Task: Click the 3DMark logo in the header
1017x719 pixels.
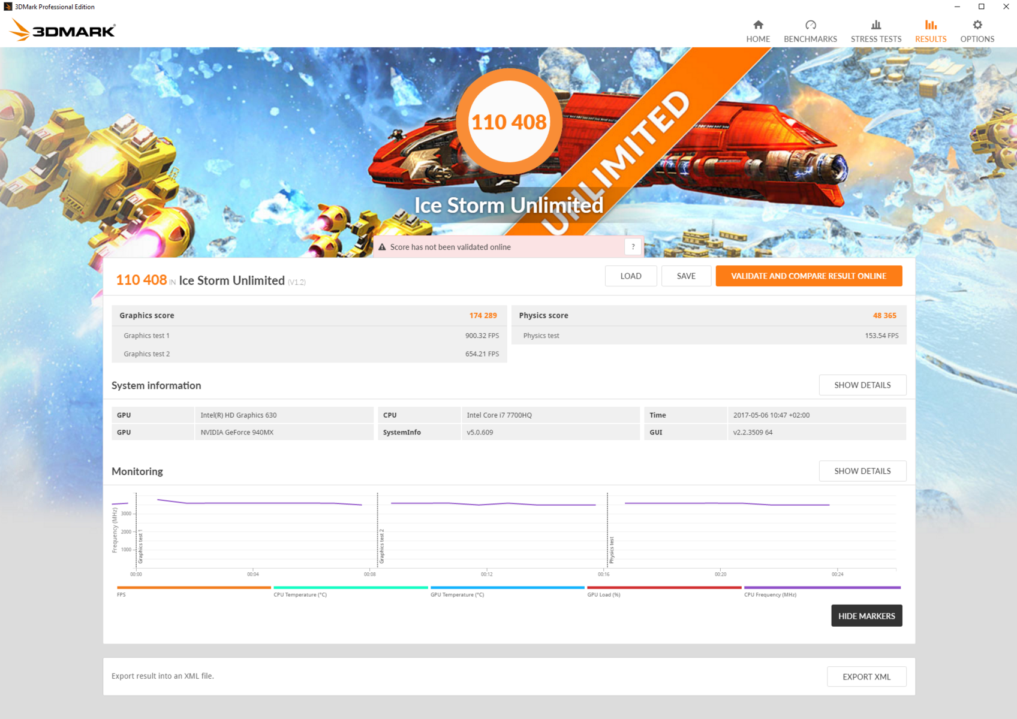Action: (x=63, y=30)
